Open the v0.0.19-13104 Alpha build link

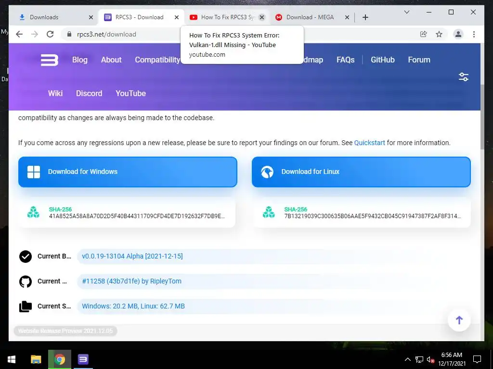pos(132,256)
